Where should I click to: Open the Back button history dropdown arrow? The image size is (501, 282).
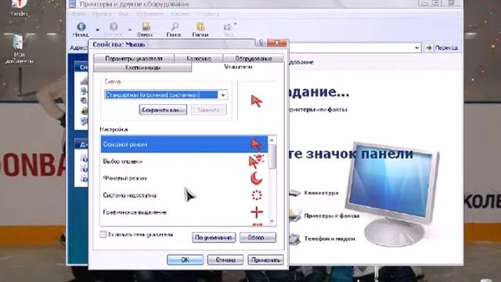click(97, 30)
